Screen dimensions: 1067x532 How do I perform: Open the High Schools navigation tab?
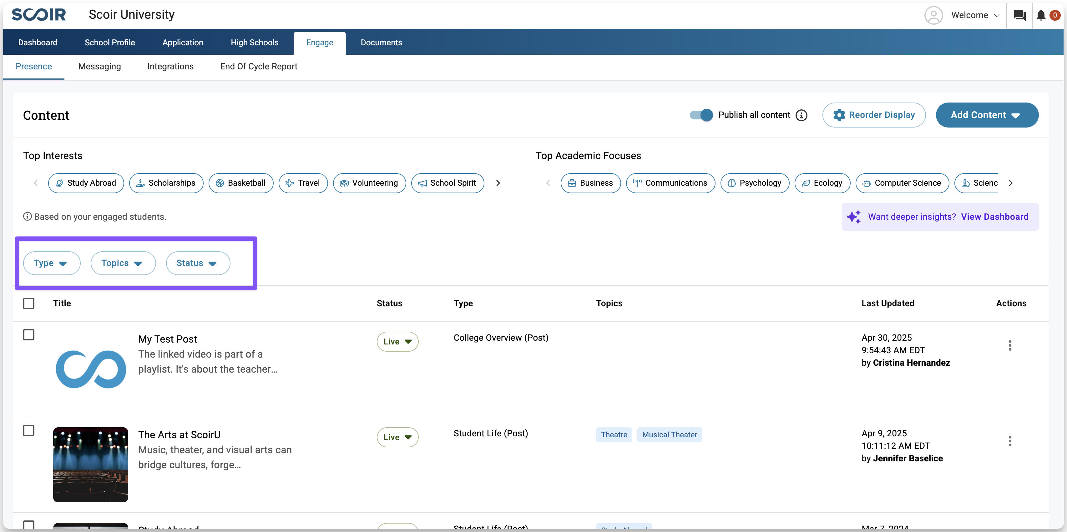tap(254, 43)
